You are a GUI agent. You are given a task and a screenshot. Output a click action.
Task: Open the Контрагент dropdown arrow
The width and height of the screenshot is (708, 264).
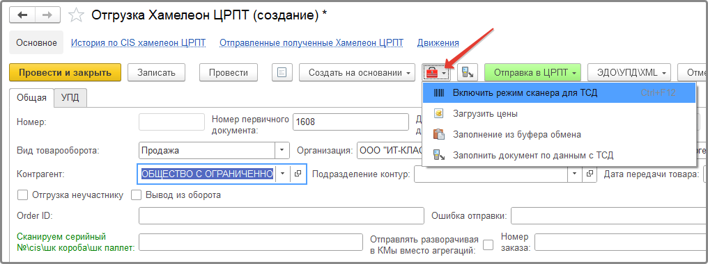[283, 174]
